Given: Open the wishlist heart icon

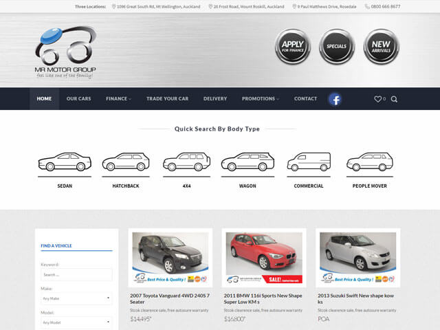Looking at the screenshot, I should pyautogui.click(x=378, y=99).
